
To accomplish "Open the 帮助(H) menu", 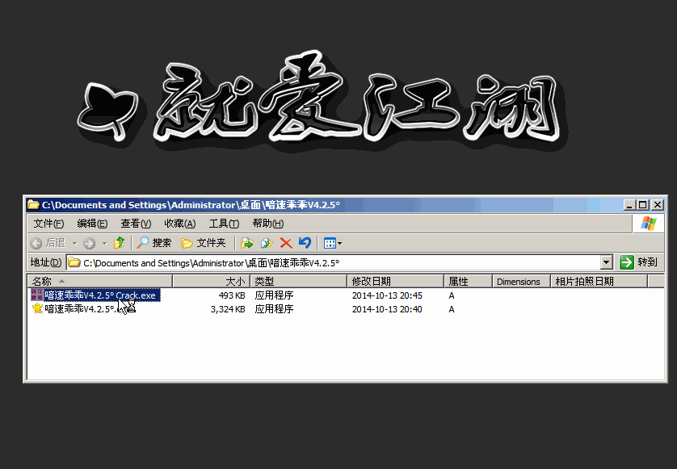I will 267,224.
